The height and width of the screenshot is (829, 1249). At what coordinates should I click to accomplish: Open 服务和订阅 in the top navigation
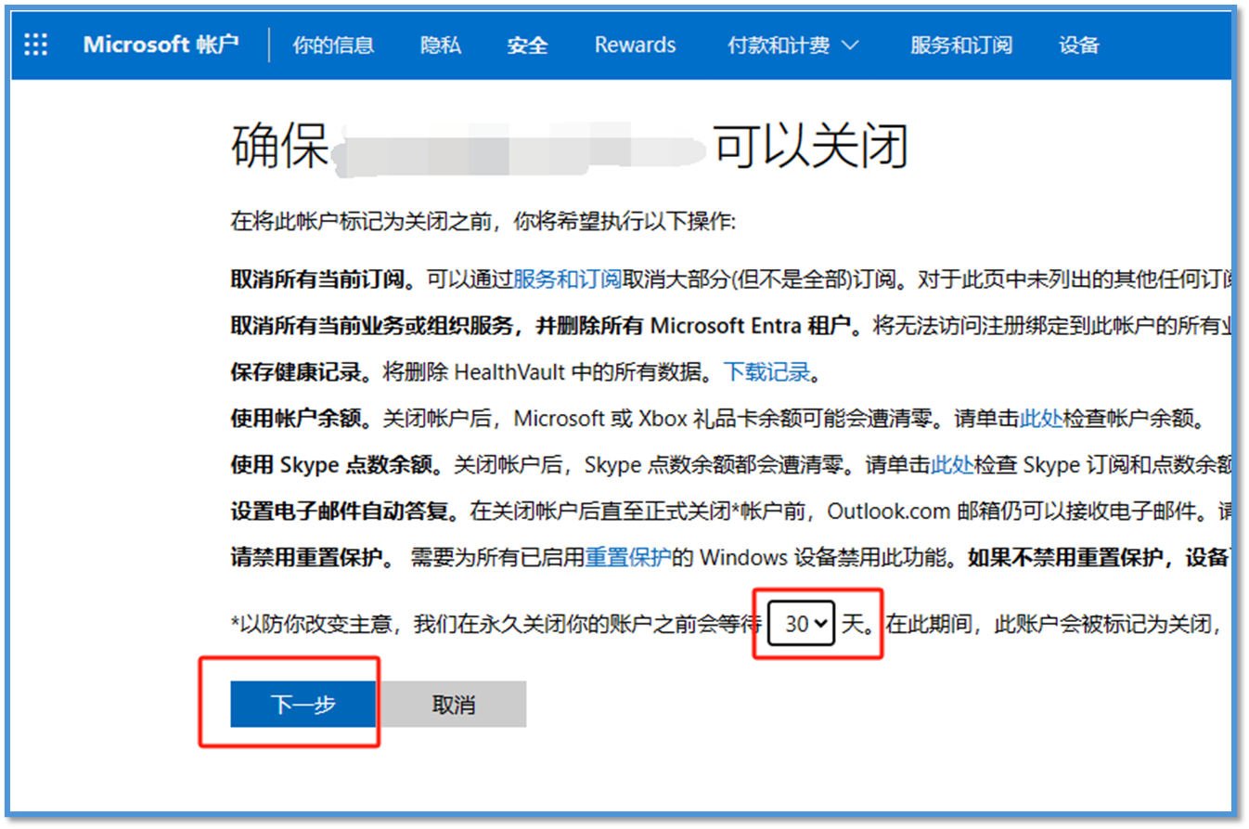pyautogui.click(x=960, y=45)
